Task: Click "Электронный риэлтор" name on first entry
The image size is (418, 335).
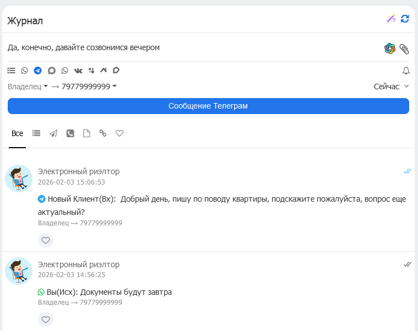Action: coord(78,171)
